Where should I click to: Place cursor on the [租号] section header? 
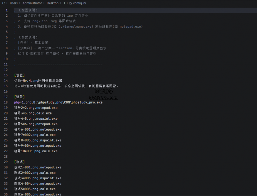[19, 97]
